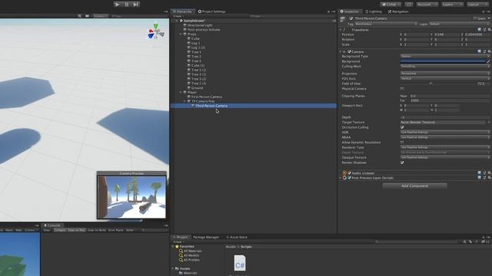492x276 pixels.
Task: Select the Ground object in the Hierarchy
Action: [197, 88]
